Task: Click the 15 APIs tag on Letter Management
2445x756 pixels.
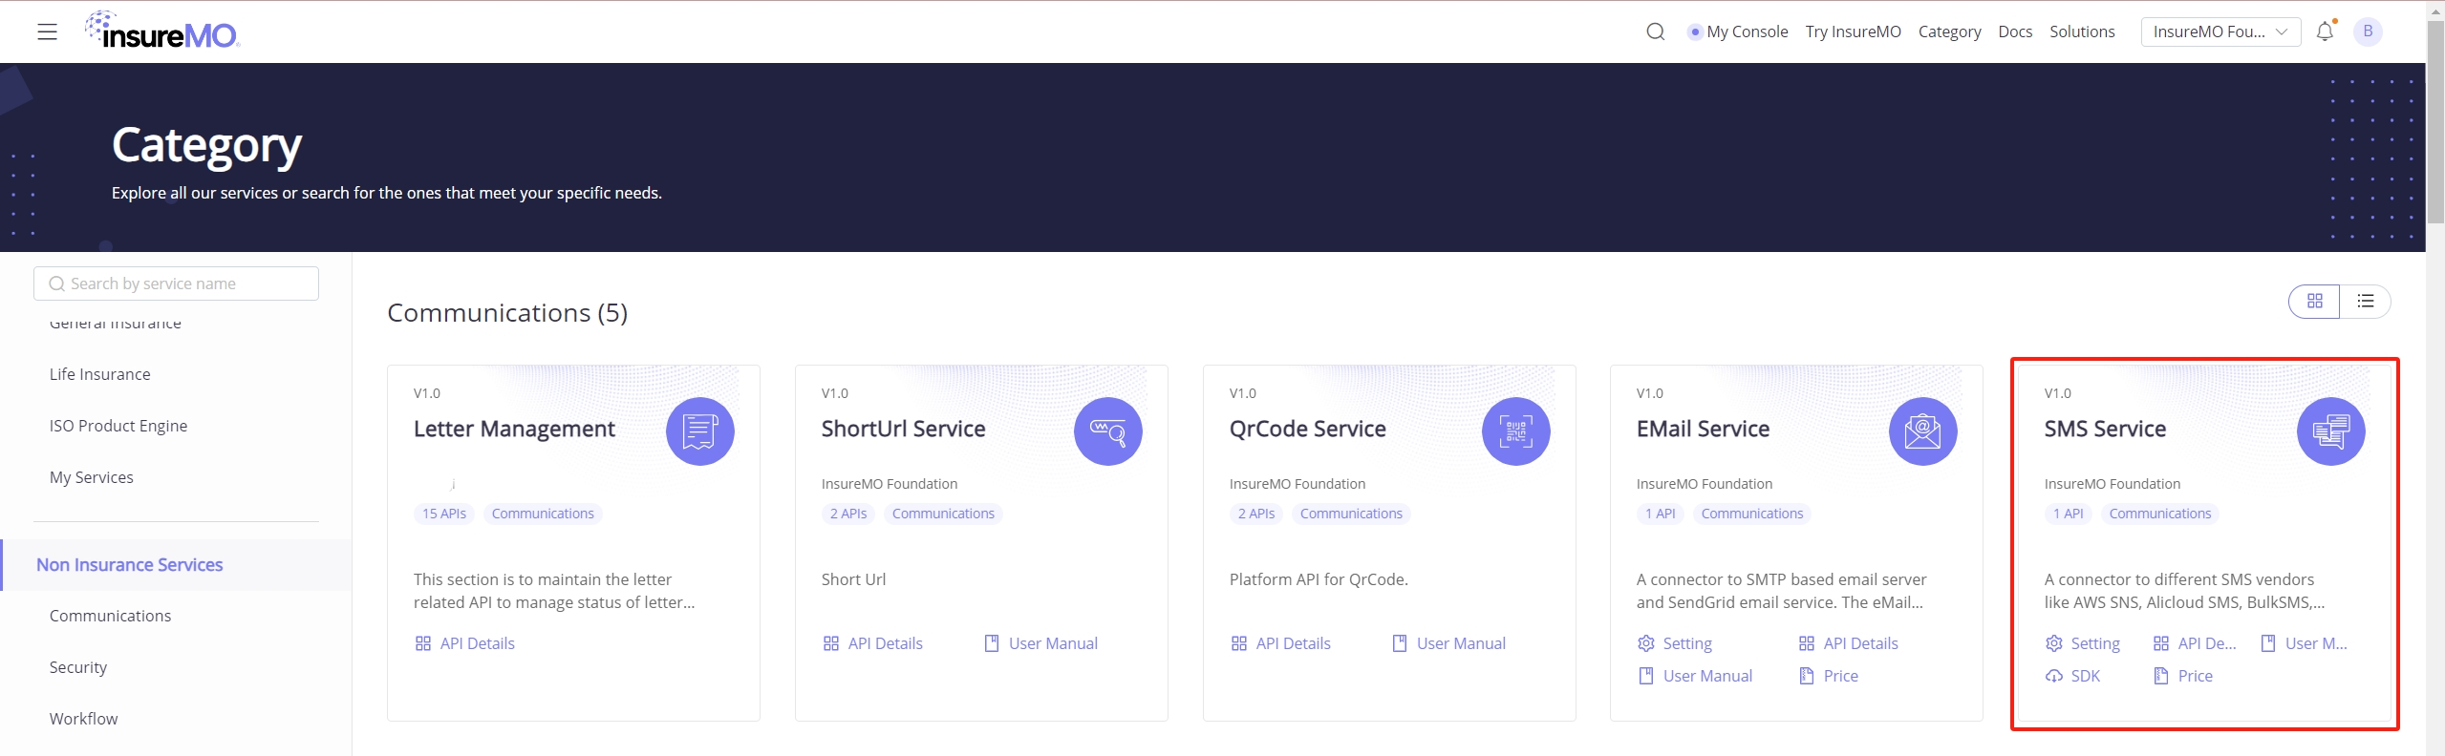Action: click(x=444, y=514)
